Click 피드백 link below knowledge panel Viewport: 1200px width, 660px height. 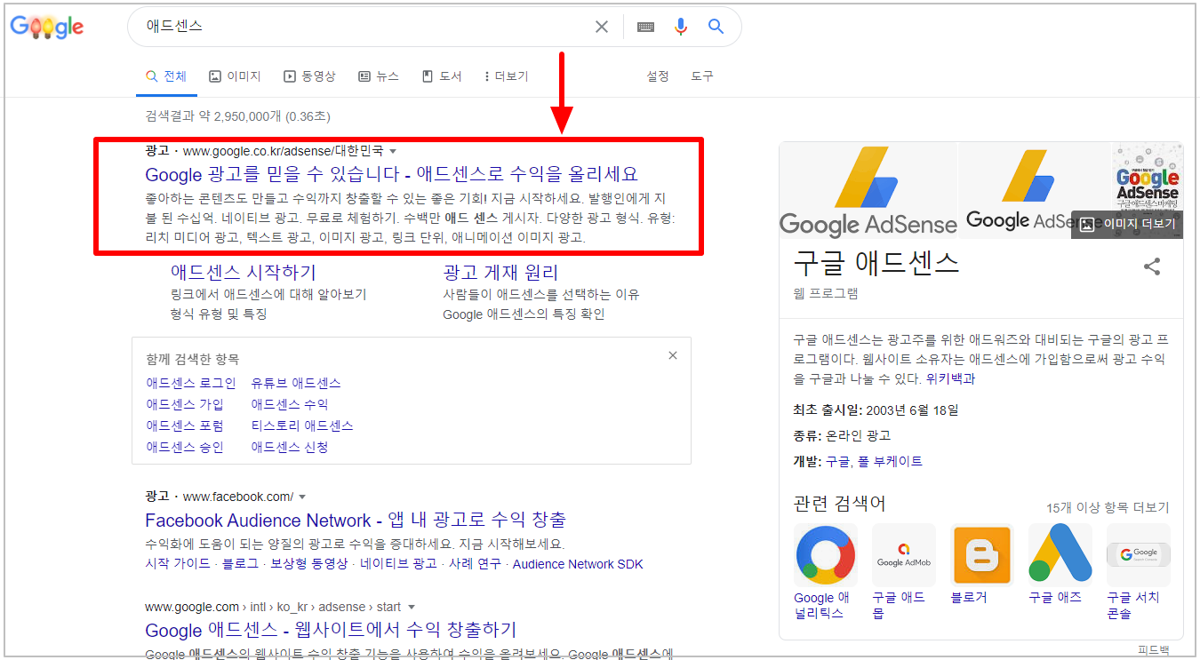[x=1153, y=650]
